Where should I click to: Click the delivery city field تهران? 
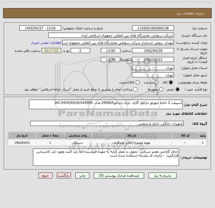pyautogui.click(x=153, y=75)
